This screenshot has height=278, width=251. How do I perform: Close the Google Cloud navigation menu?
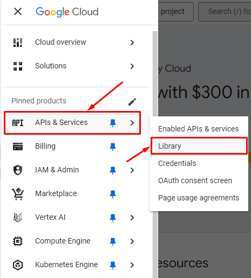[18, 12]
